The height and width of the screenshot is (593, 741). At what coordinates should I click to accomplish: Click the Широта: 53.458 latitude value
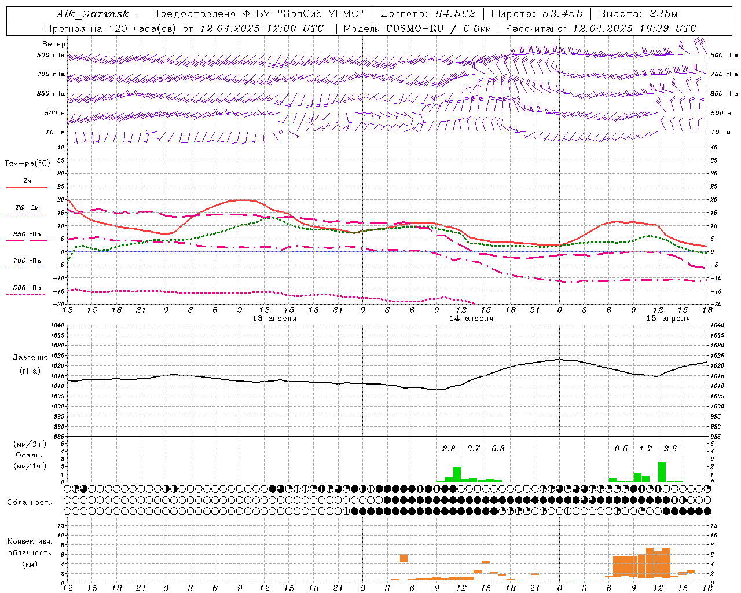[537, 14]
